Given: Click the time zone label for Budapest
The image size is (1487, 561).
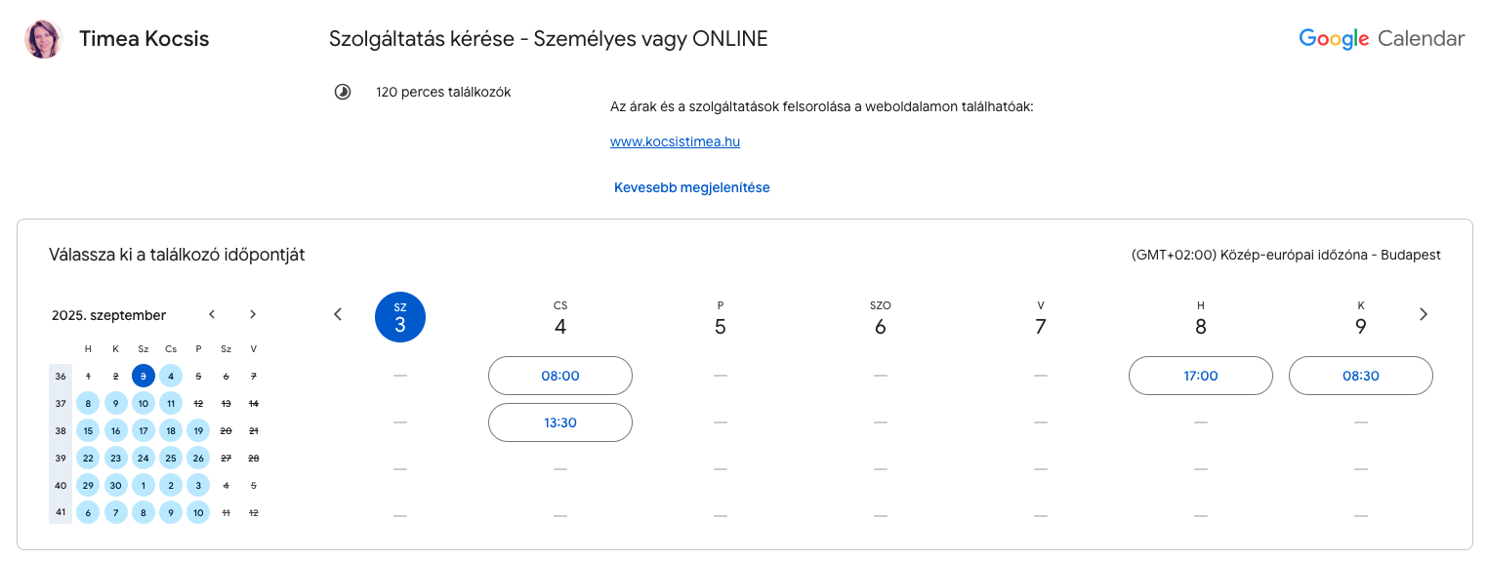Looking at the screenshot, I should pyautogui.click(x=1285, y=255).
